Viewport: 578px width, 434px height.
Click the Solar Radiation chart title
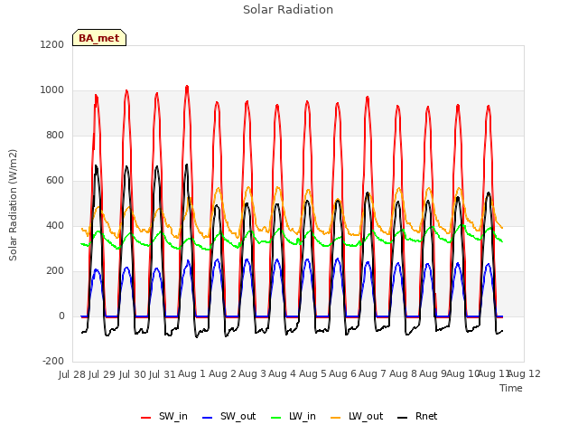click(x=288, y=10)
